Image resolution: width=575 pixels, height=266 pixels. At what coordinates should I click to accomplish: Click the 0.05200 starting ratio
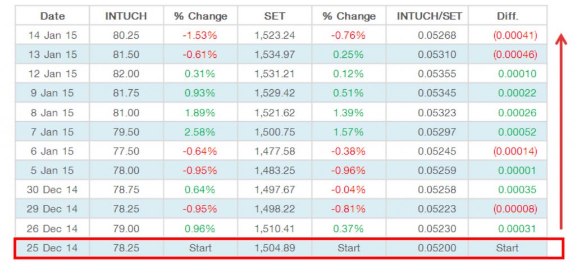432,247
